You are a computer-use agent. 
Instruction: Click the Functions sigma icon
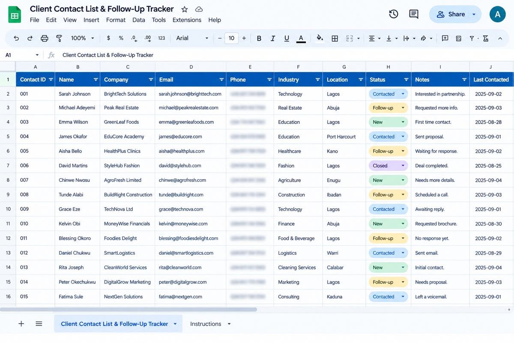(485, 38)
